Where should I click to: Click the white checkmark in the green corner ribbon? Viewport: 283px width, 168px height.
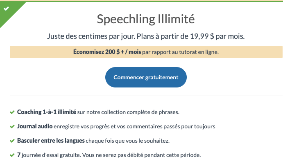pos(6,8)
